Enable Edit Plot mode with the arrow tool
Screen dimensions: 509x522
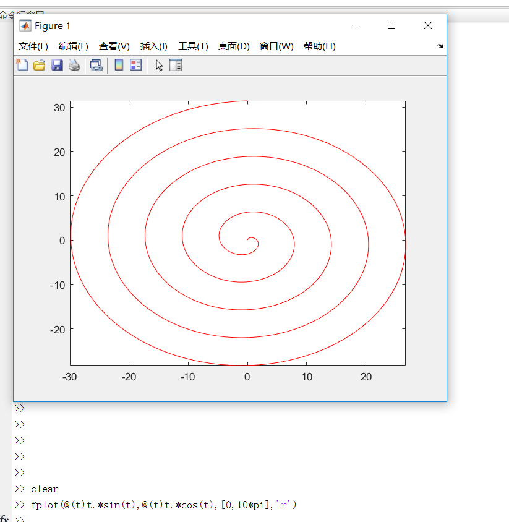[x=159, y=65]
